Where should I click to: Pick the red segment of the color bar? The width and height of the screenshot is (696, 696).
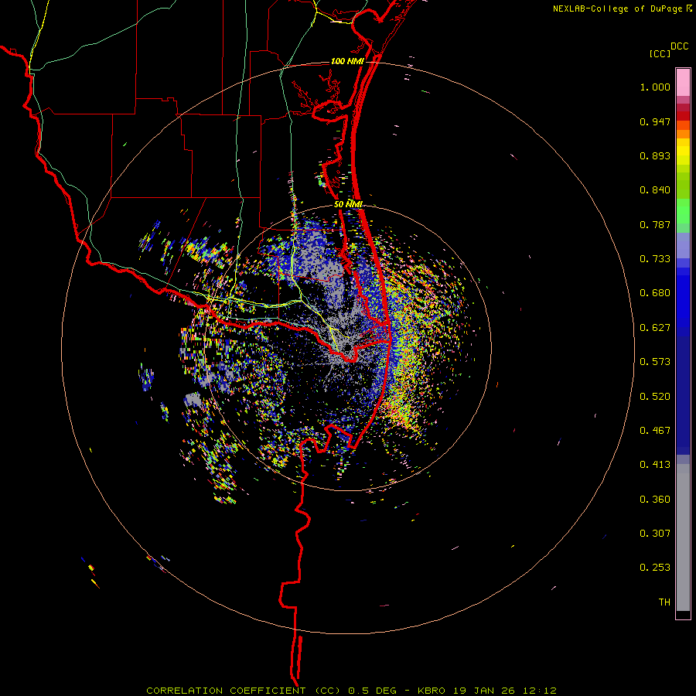pos(683,115)
